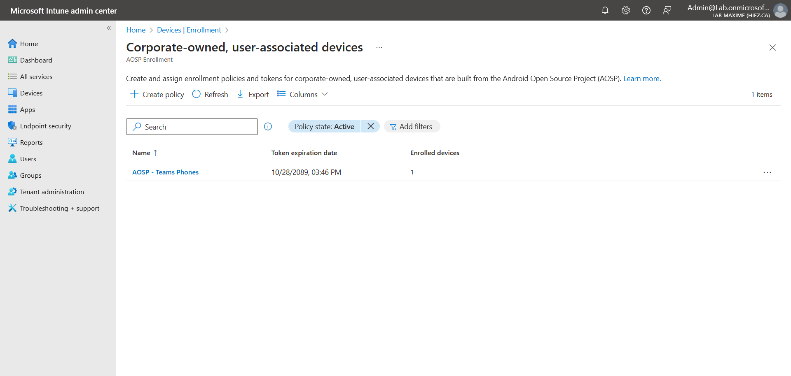Open Tenant administration in the sidebar

click(x=52, y=192)
